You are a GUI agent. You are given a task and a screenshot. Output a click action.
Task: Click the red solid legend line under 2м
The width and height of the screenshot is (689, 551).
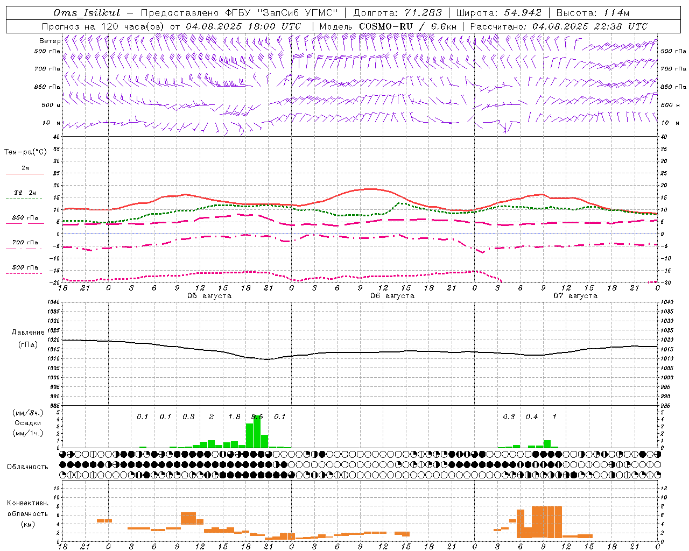pos(25,174)
